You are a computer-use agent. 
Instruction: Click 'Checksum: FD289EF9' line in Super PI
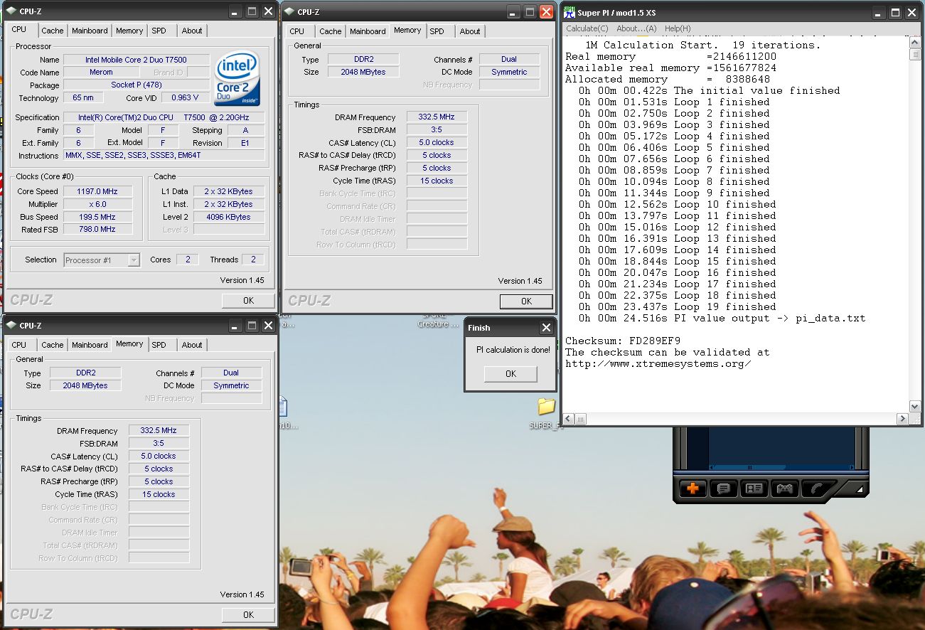click(x=623, y=341)
